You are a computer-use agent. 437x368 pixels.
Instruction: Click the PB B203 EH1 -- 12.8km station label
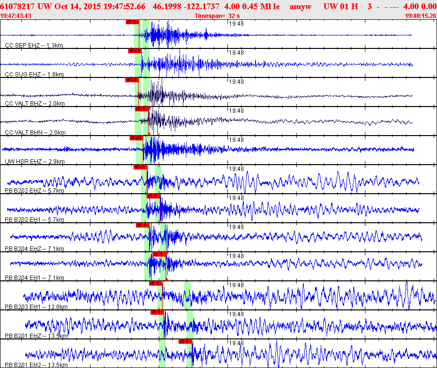[36, 307]
